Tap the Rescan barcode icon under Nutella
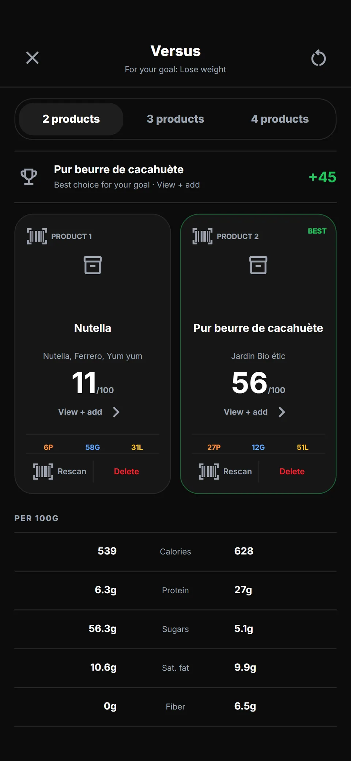 [43, 471]
